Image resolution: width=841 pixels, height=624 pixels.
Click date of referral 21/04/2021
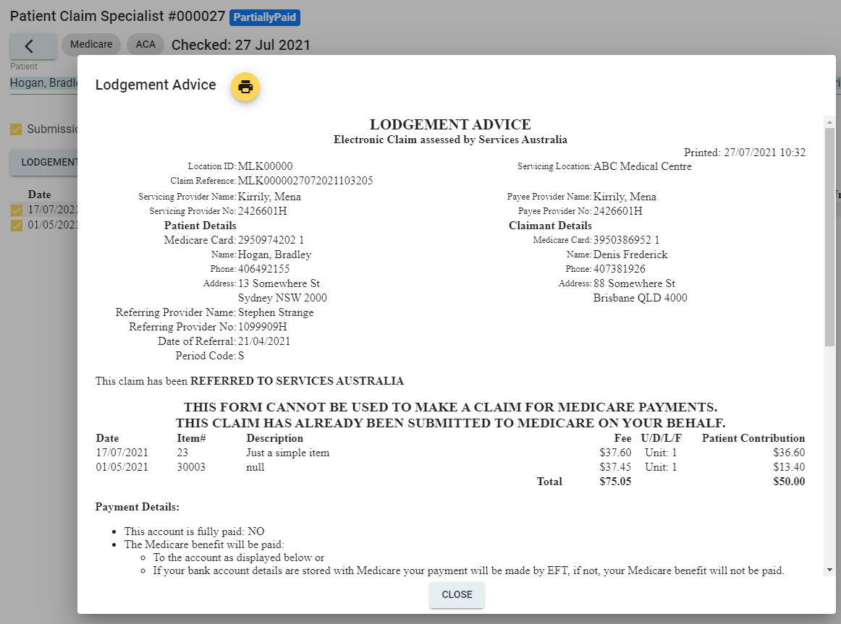click(264, 341)
